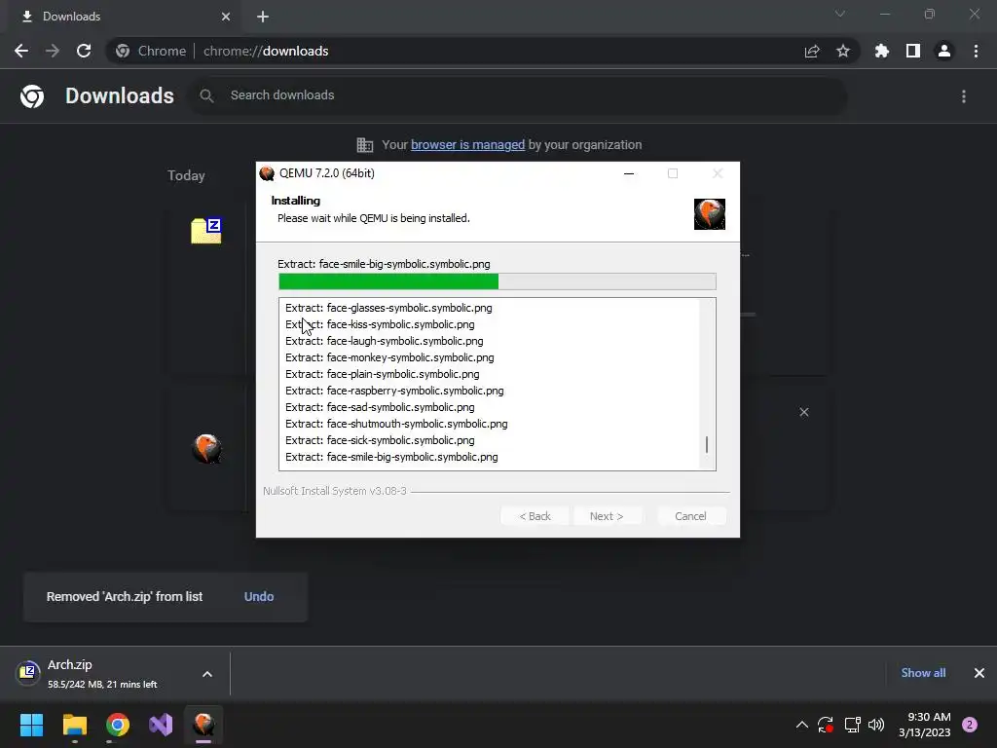Select log line 'face-sad-symbolic.symbolic.png'
Viewport: 997px width, 748px height.
(380, 407)
